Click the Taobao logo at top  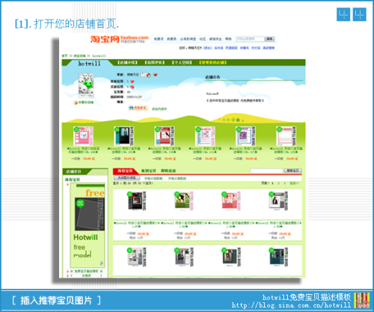click(x=119, y=39)
